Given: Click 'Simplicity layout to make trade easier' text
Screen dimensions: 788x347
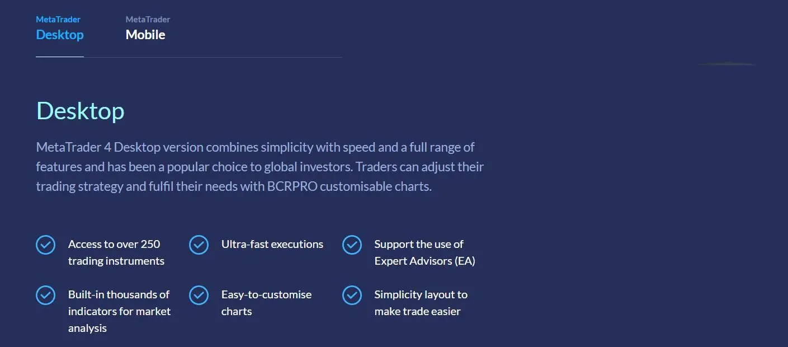Looking at the screenshot, I should pyautogui.click(x=421, y=303).
